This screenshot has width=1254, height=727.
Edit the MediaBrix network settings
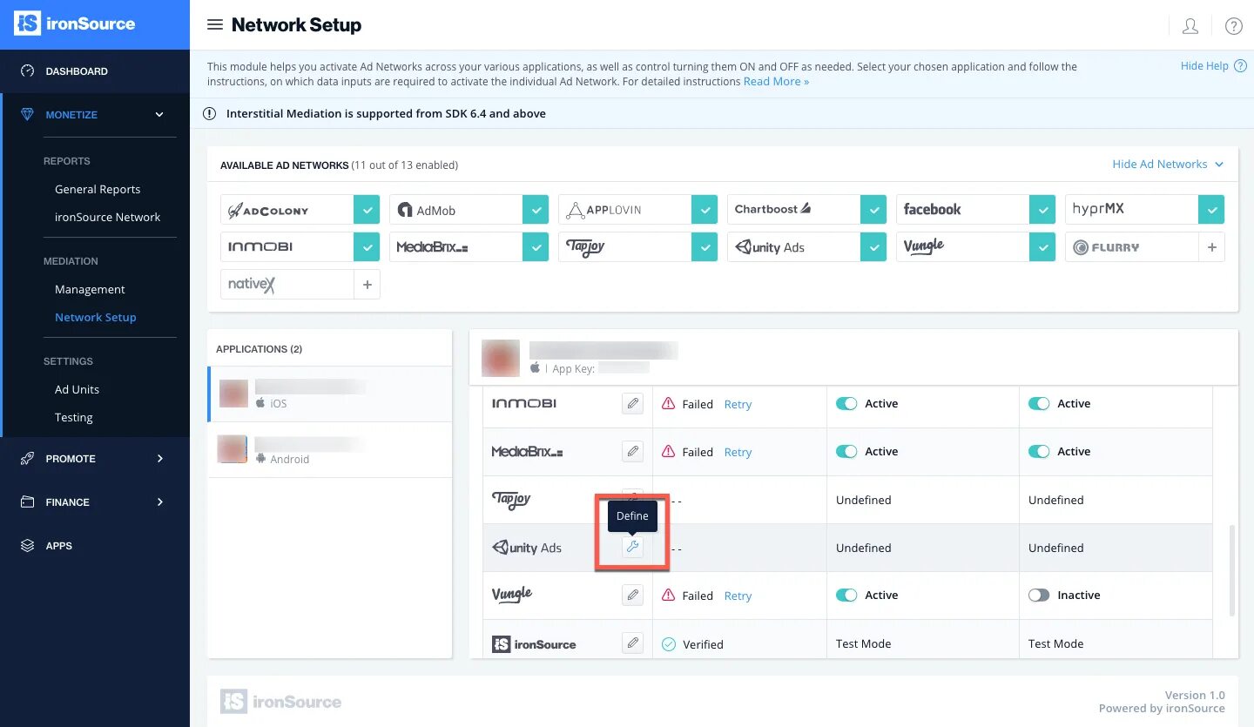pyautogui.click(x=633, y=452)
